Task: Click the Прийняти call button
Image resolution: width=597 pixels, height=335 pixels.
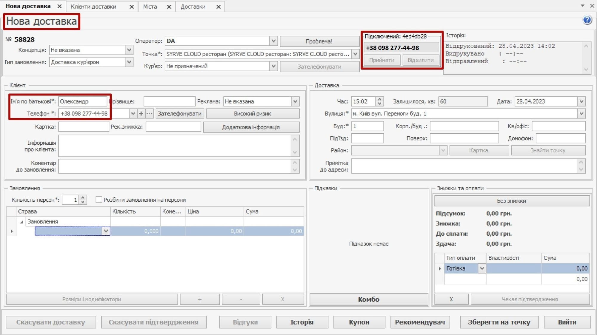Action: click(382, 60)
